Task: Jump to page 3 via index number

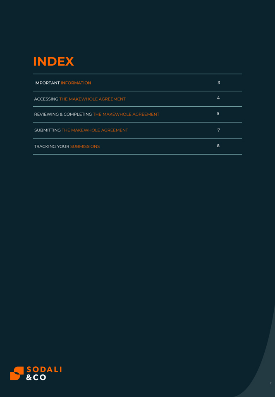Action: click(x=219, y=83)
